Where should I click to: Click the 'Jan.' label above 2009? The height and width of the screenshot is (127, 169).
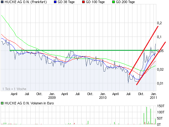pyautogui.click(x=52, y=94)
